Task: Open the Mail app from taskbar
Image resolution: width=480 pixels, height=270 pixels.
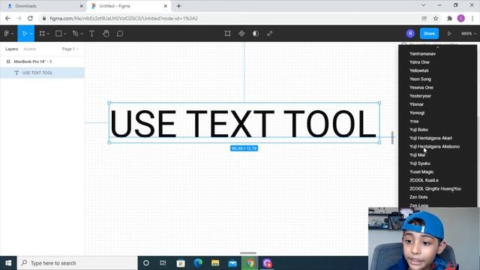Action: point(232,263)
